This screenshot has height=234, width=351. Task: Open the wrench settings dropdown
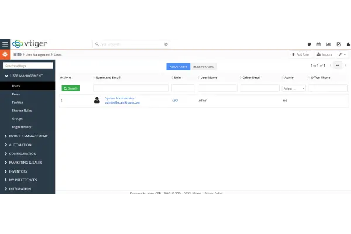click(342, 54)
